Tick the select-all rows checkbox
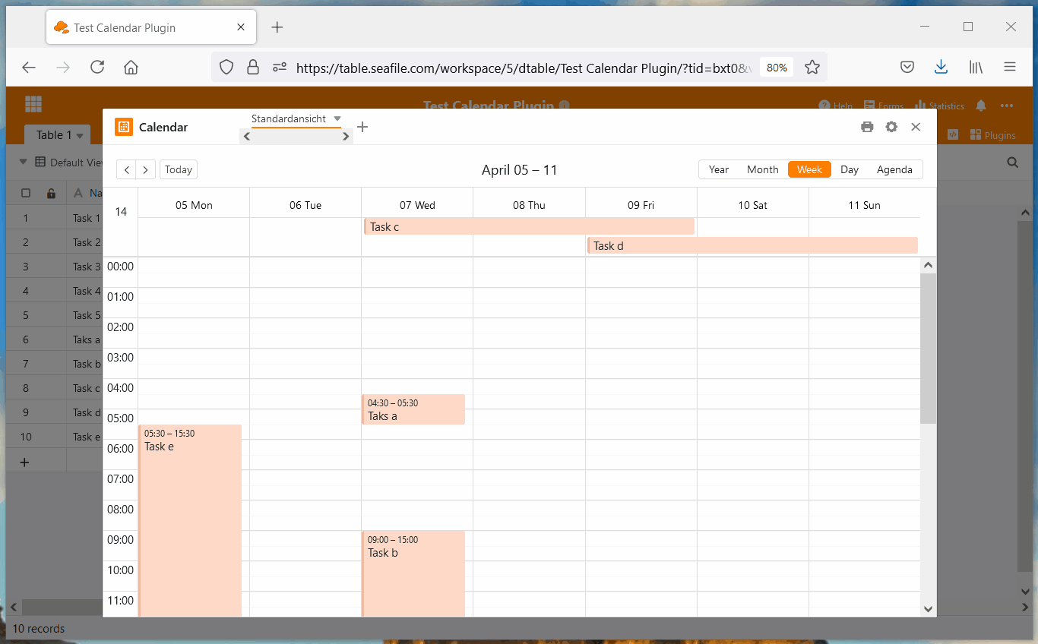1038x644 pixels. (26, 193)
